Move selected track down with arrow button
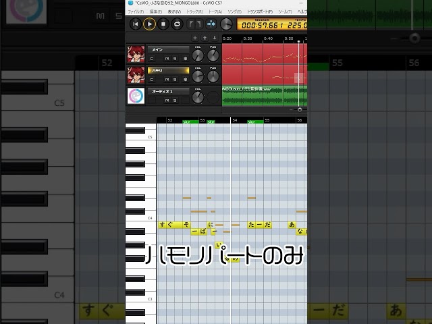Image resolution: width=432 pixels, height=324 pixels. click(215, 38)
